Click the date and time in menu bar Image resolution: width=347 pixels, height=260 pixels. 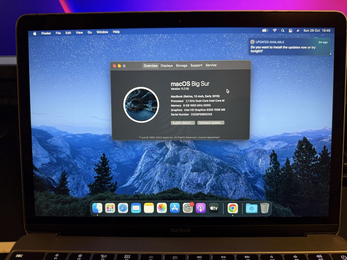coord(317,30)
